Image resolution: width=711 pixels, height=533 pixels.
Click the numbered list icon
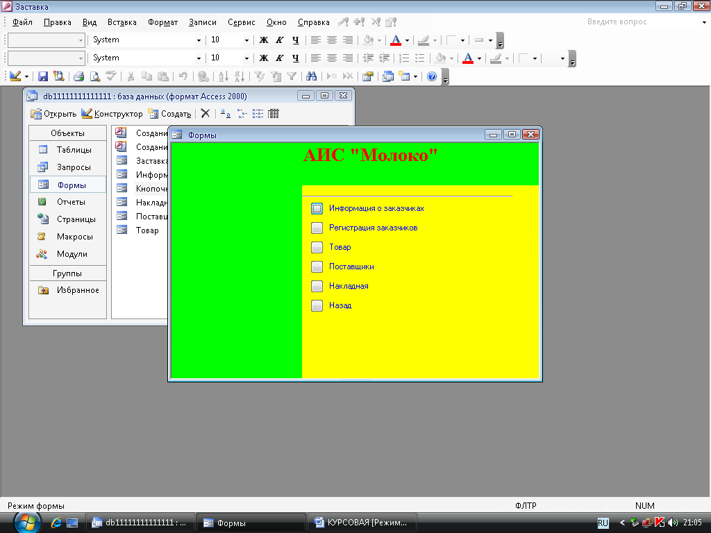[x=404, y=58]
